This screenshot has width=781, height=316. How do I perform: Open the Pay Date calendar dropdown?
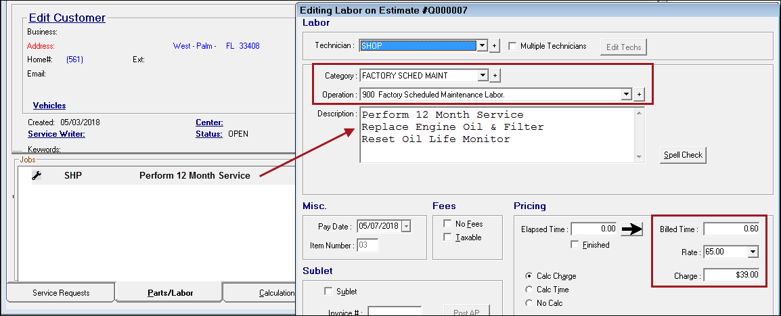(406, 226)
